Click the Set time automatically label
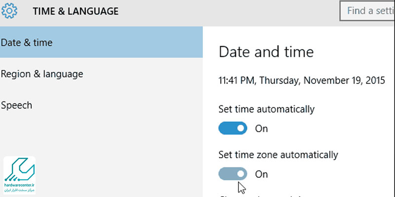 point(267,109)
